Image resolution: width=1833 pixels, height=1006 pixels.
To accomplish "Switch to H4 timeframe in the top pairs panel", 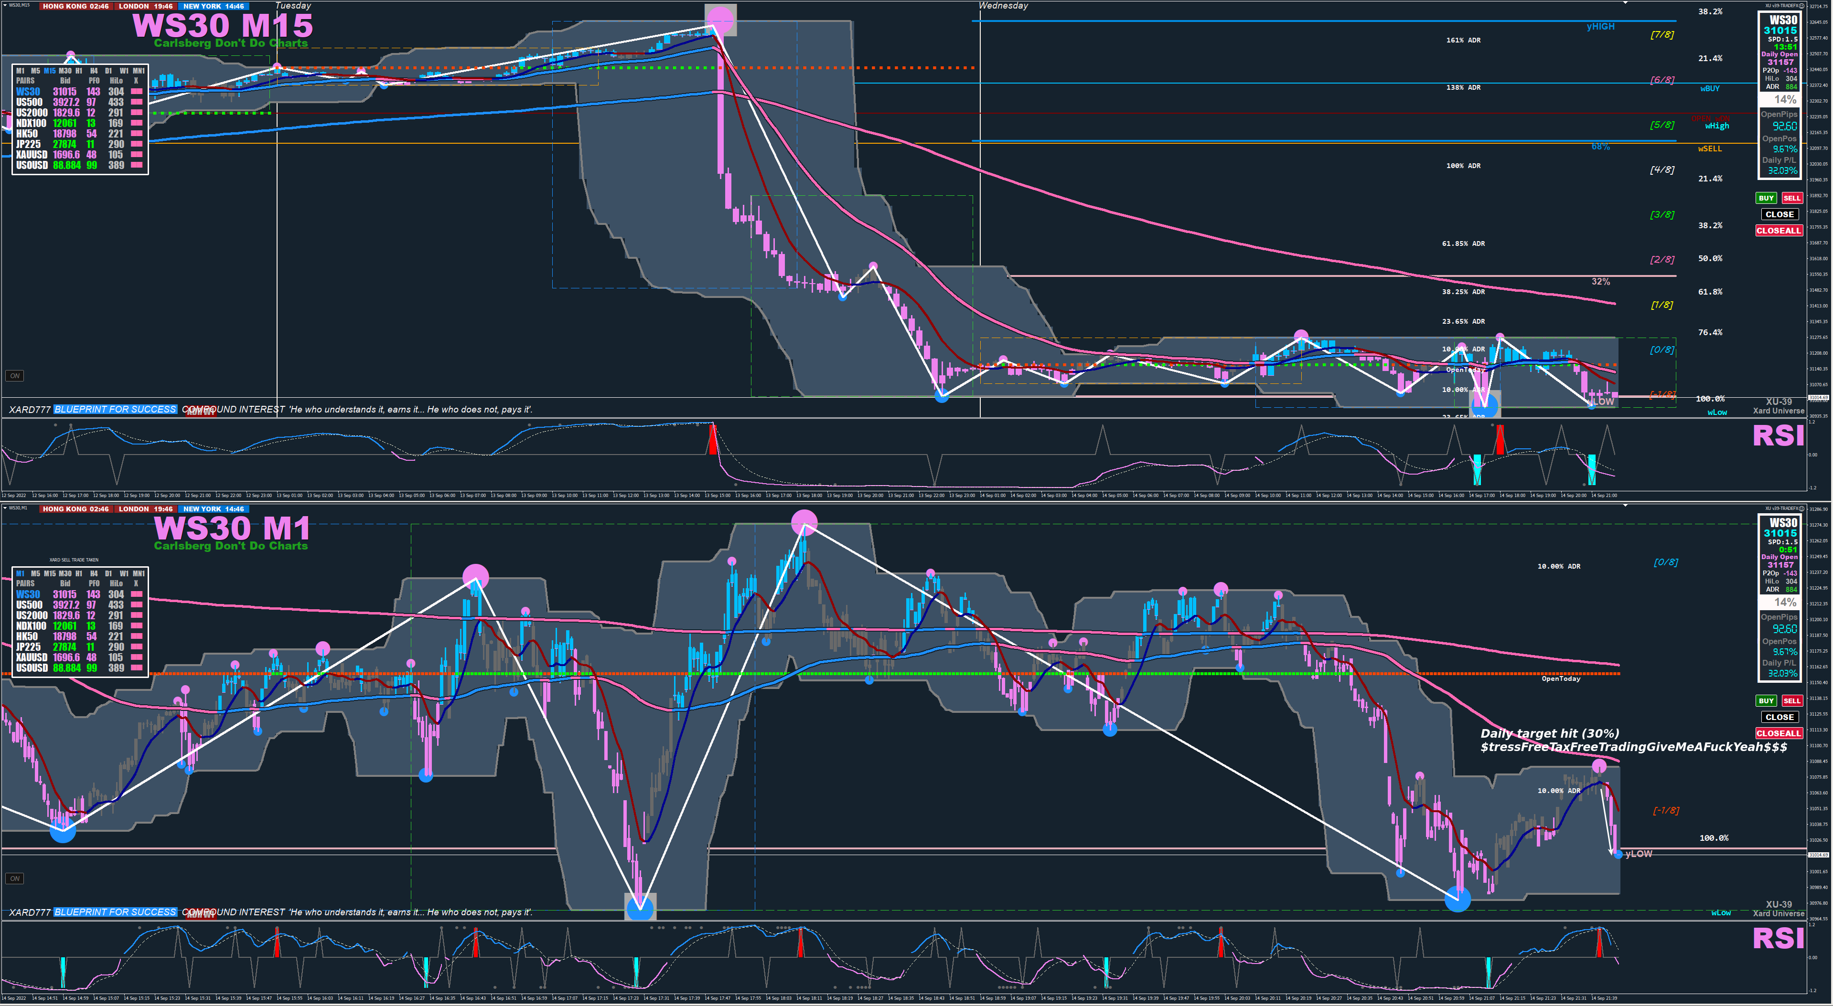I will tap(94, 71).
